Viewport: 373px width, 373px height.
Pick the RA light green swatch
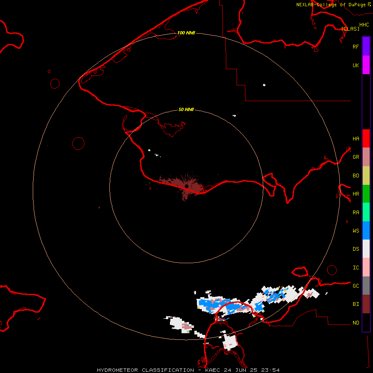click(x=366, y=212)
